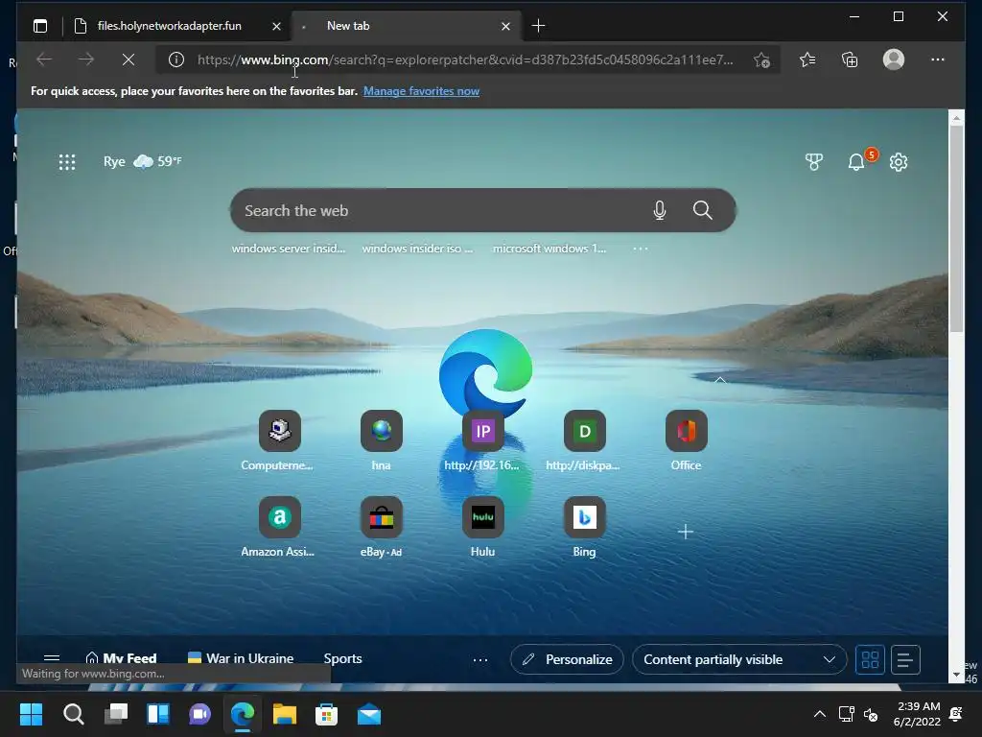Show more search suggestions ellipsis
Image resolution: width=982 pixels, height=737 pixels.
point(640,249)
